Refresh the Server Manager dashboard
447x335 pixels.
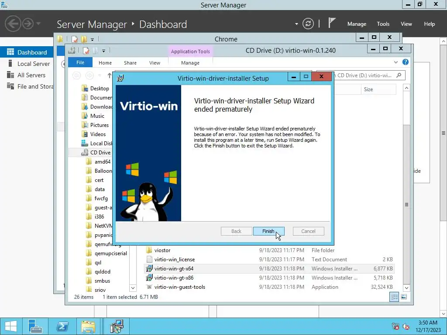[x=308, y=24]
